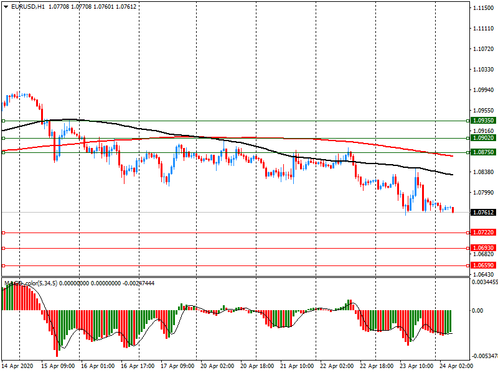Image resolution: width=498 pixels, height=373 pixels.
Task: Click the 20 Apr 02:00 time label
Action: (x=217, y=366)
